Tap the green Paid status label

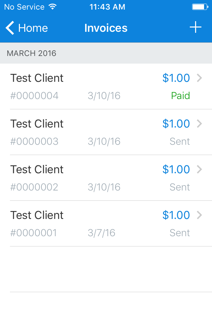181,96
